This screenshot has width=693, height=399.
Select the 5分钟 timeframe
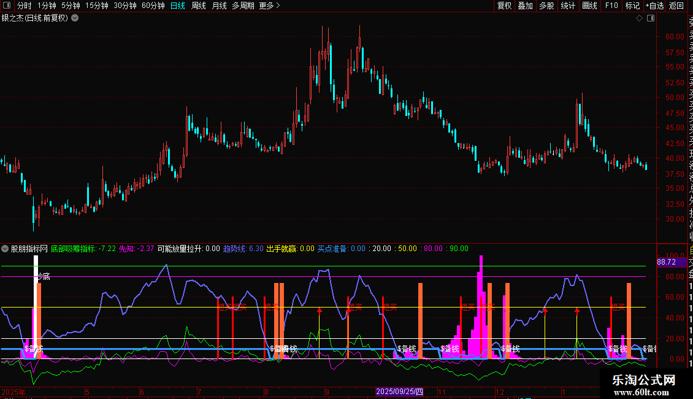pyautogui.click(x=71, y=6)
